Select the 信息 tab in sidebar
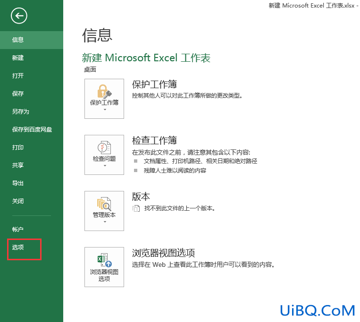This screenshot has width=360, height=322. tap(32, 40)
